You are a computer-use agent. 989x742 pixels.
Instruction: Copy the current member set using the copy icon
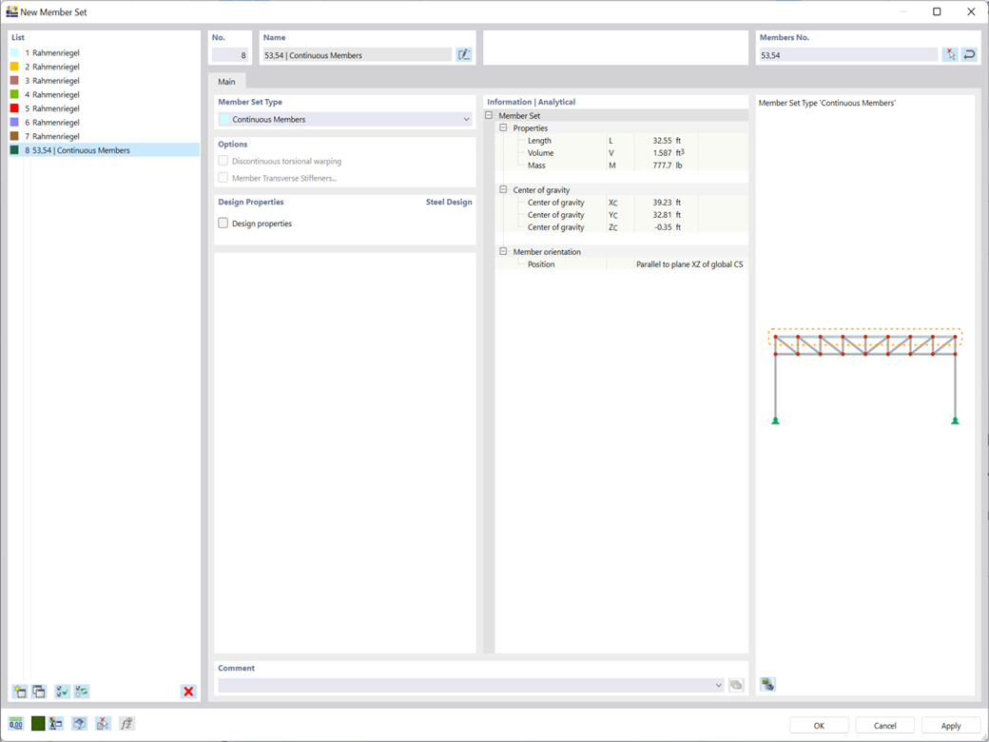[x=38, y=692]
